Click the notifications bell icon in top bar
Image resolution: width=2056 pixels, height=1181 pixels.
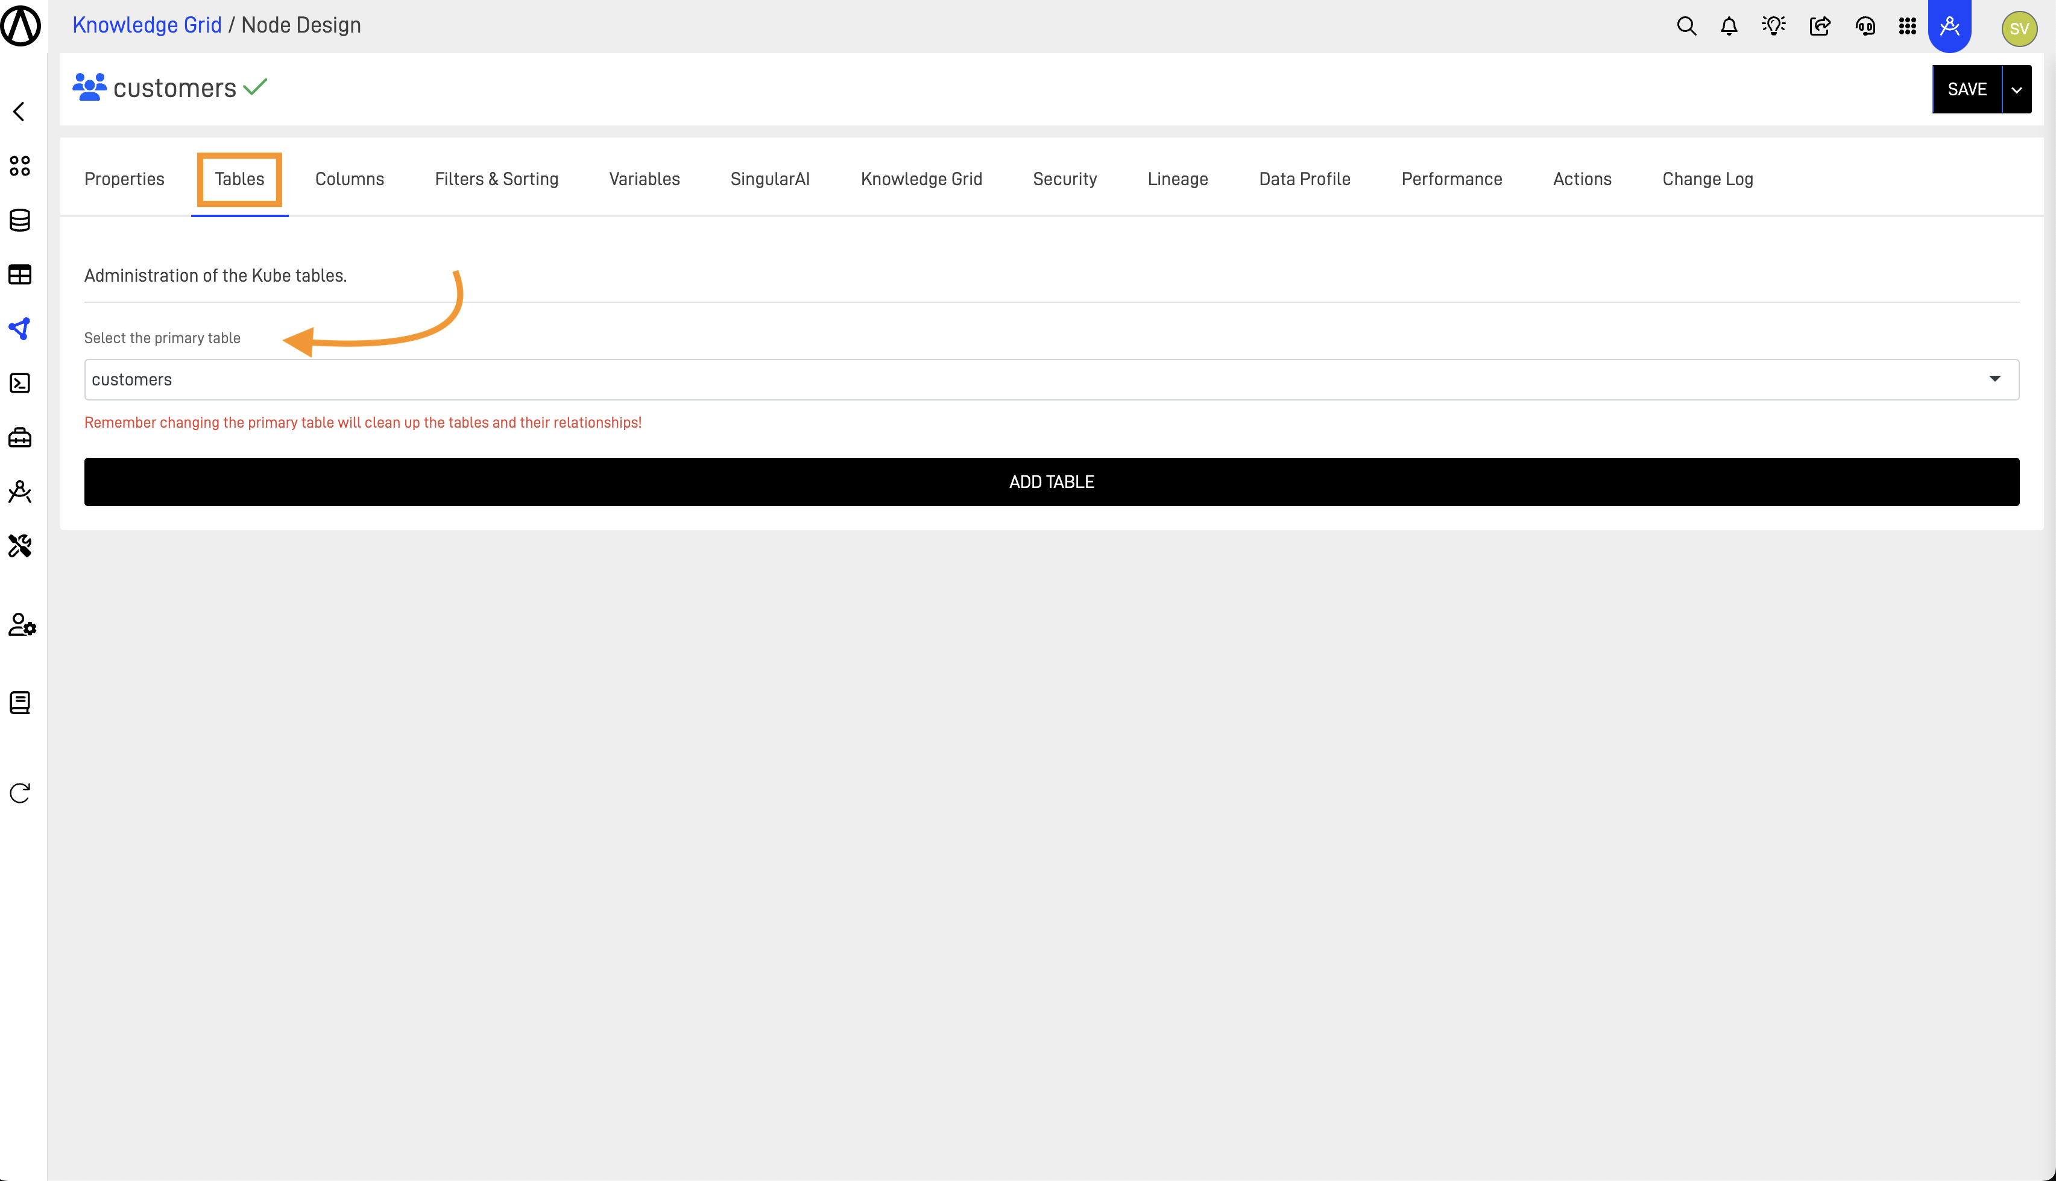(x=1729, y=25)
